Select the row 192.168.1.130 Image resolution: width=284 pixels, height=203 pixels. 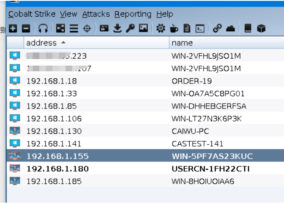(x=145, y=131)
